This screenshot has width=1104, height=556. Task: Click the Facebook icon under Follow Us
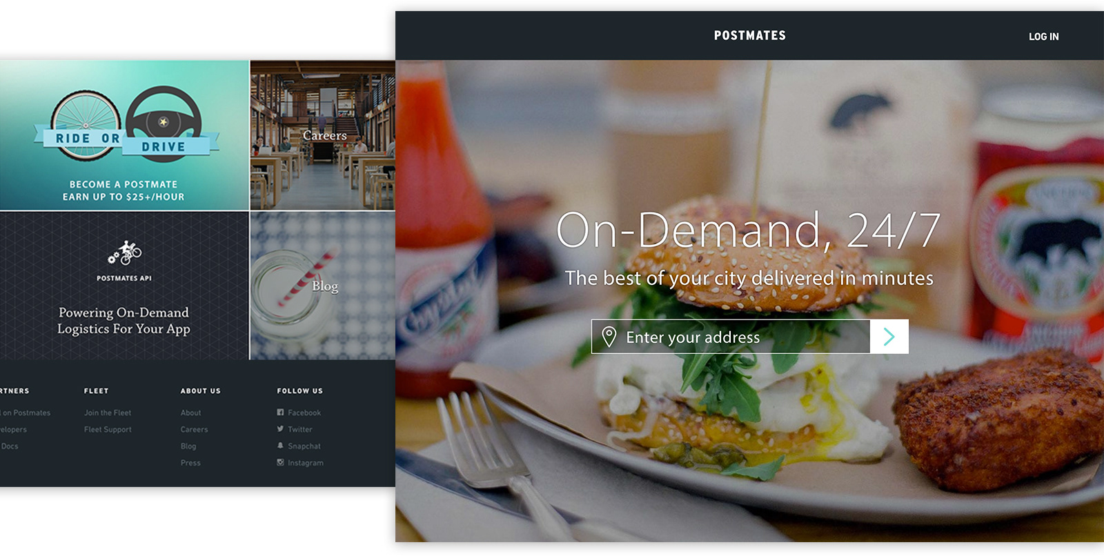point(280,413)
